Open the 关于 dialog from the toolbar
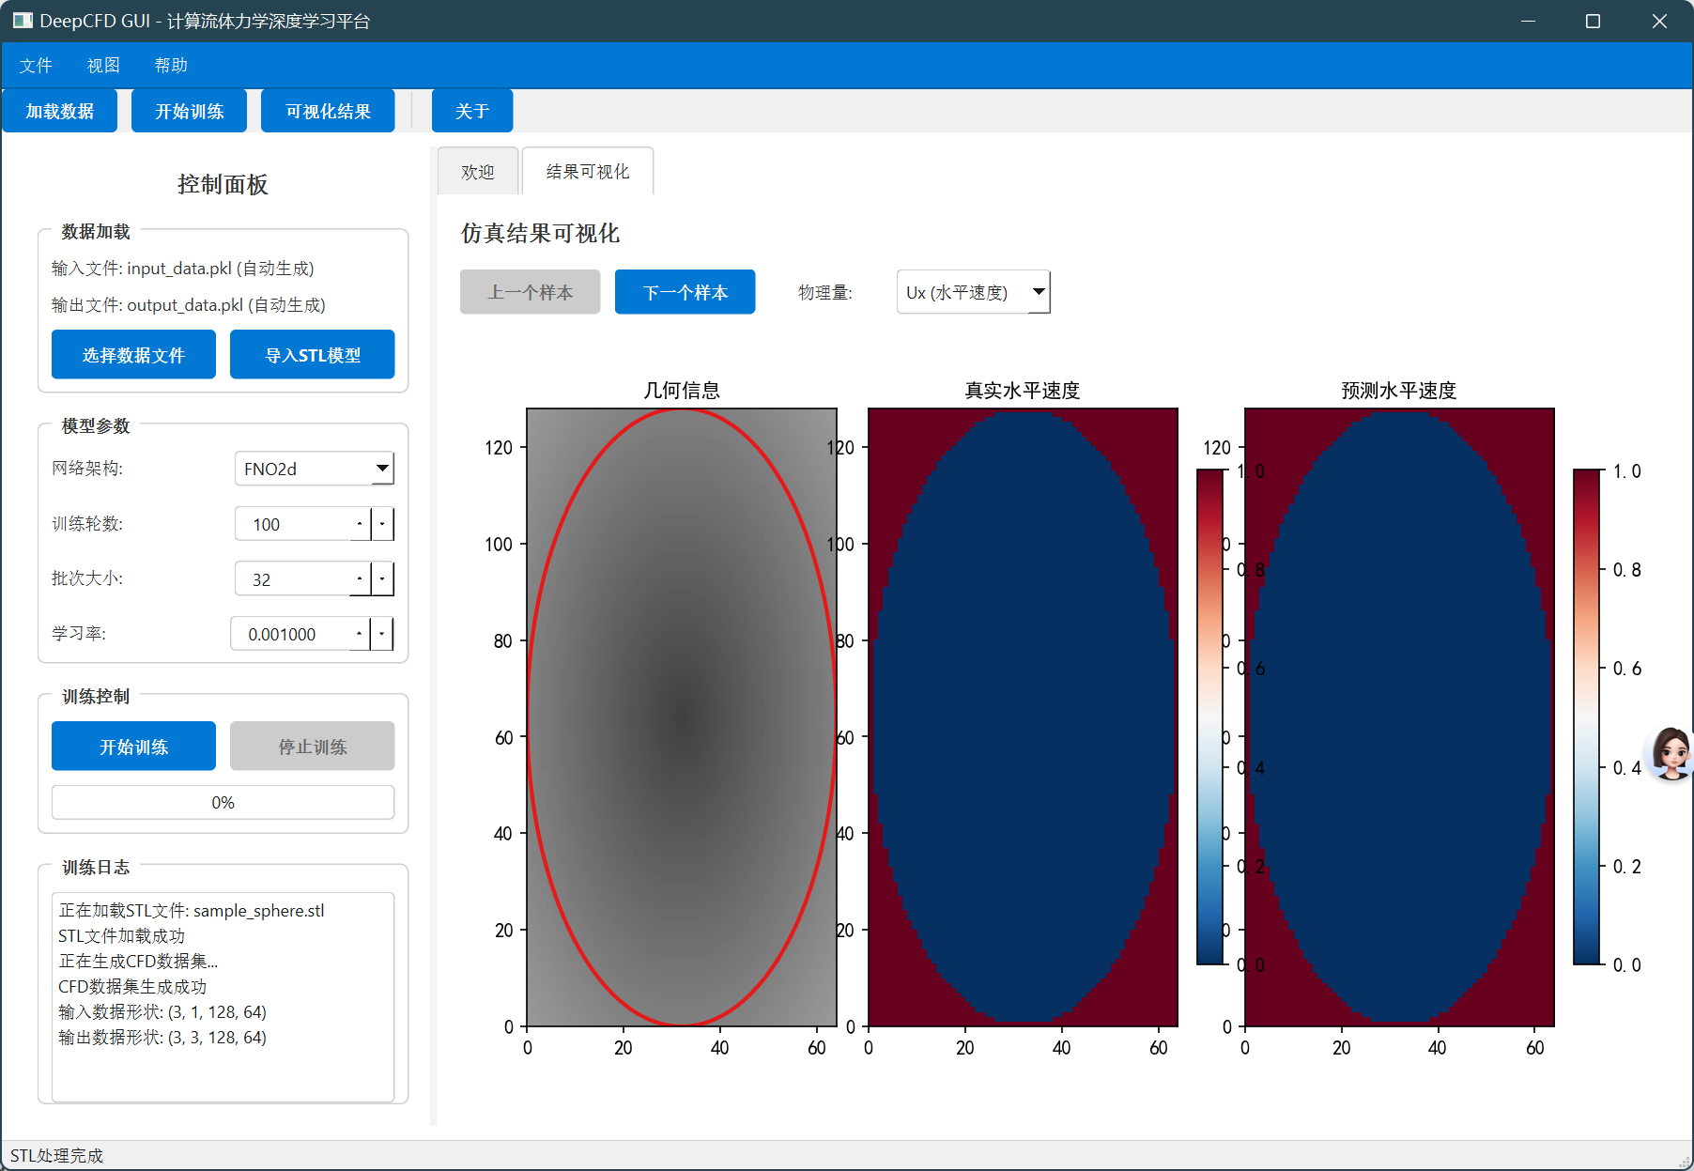Screen dimensions: 1694x1171 pos(471,110)
